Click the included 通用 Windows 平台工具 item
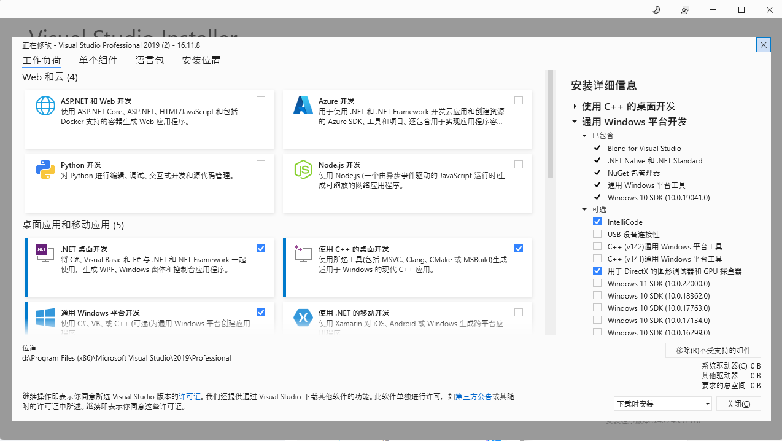This screenshot has width=782, height=441. 646,185
